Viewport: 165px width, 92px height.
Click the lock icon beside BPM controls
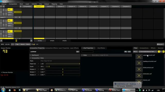pyautogui.click(x=34, y=44)
